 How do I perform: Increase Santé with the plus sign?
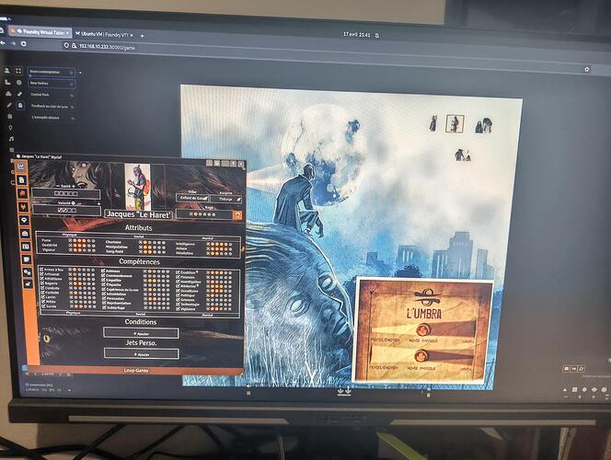[x=74, y=186]
